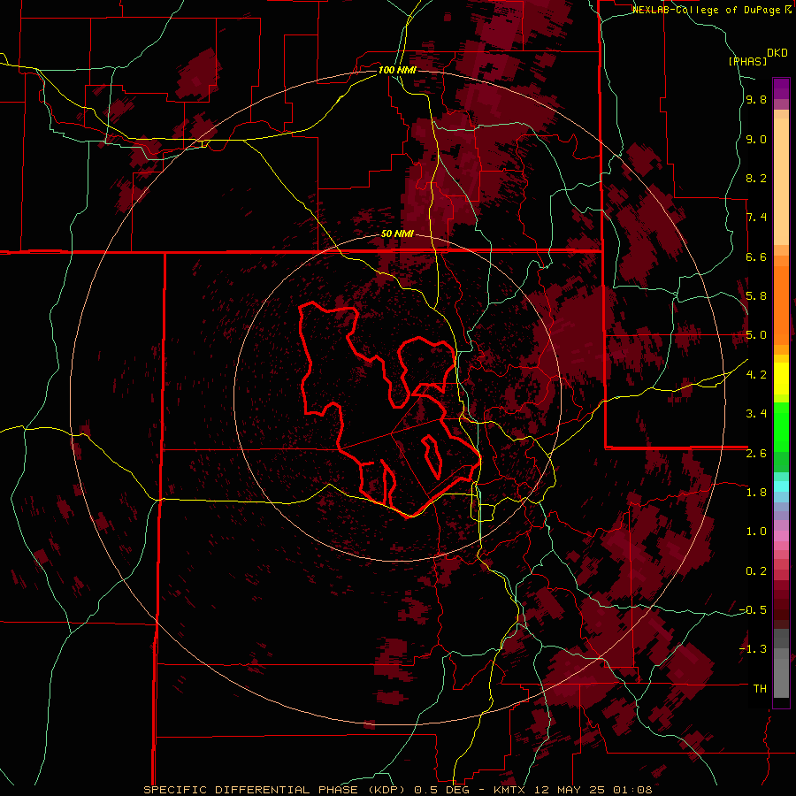Click the 100 NMI range ring label
796x796 pixels.
pos(397,70)
